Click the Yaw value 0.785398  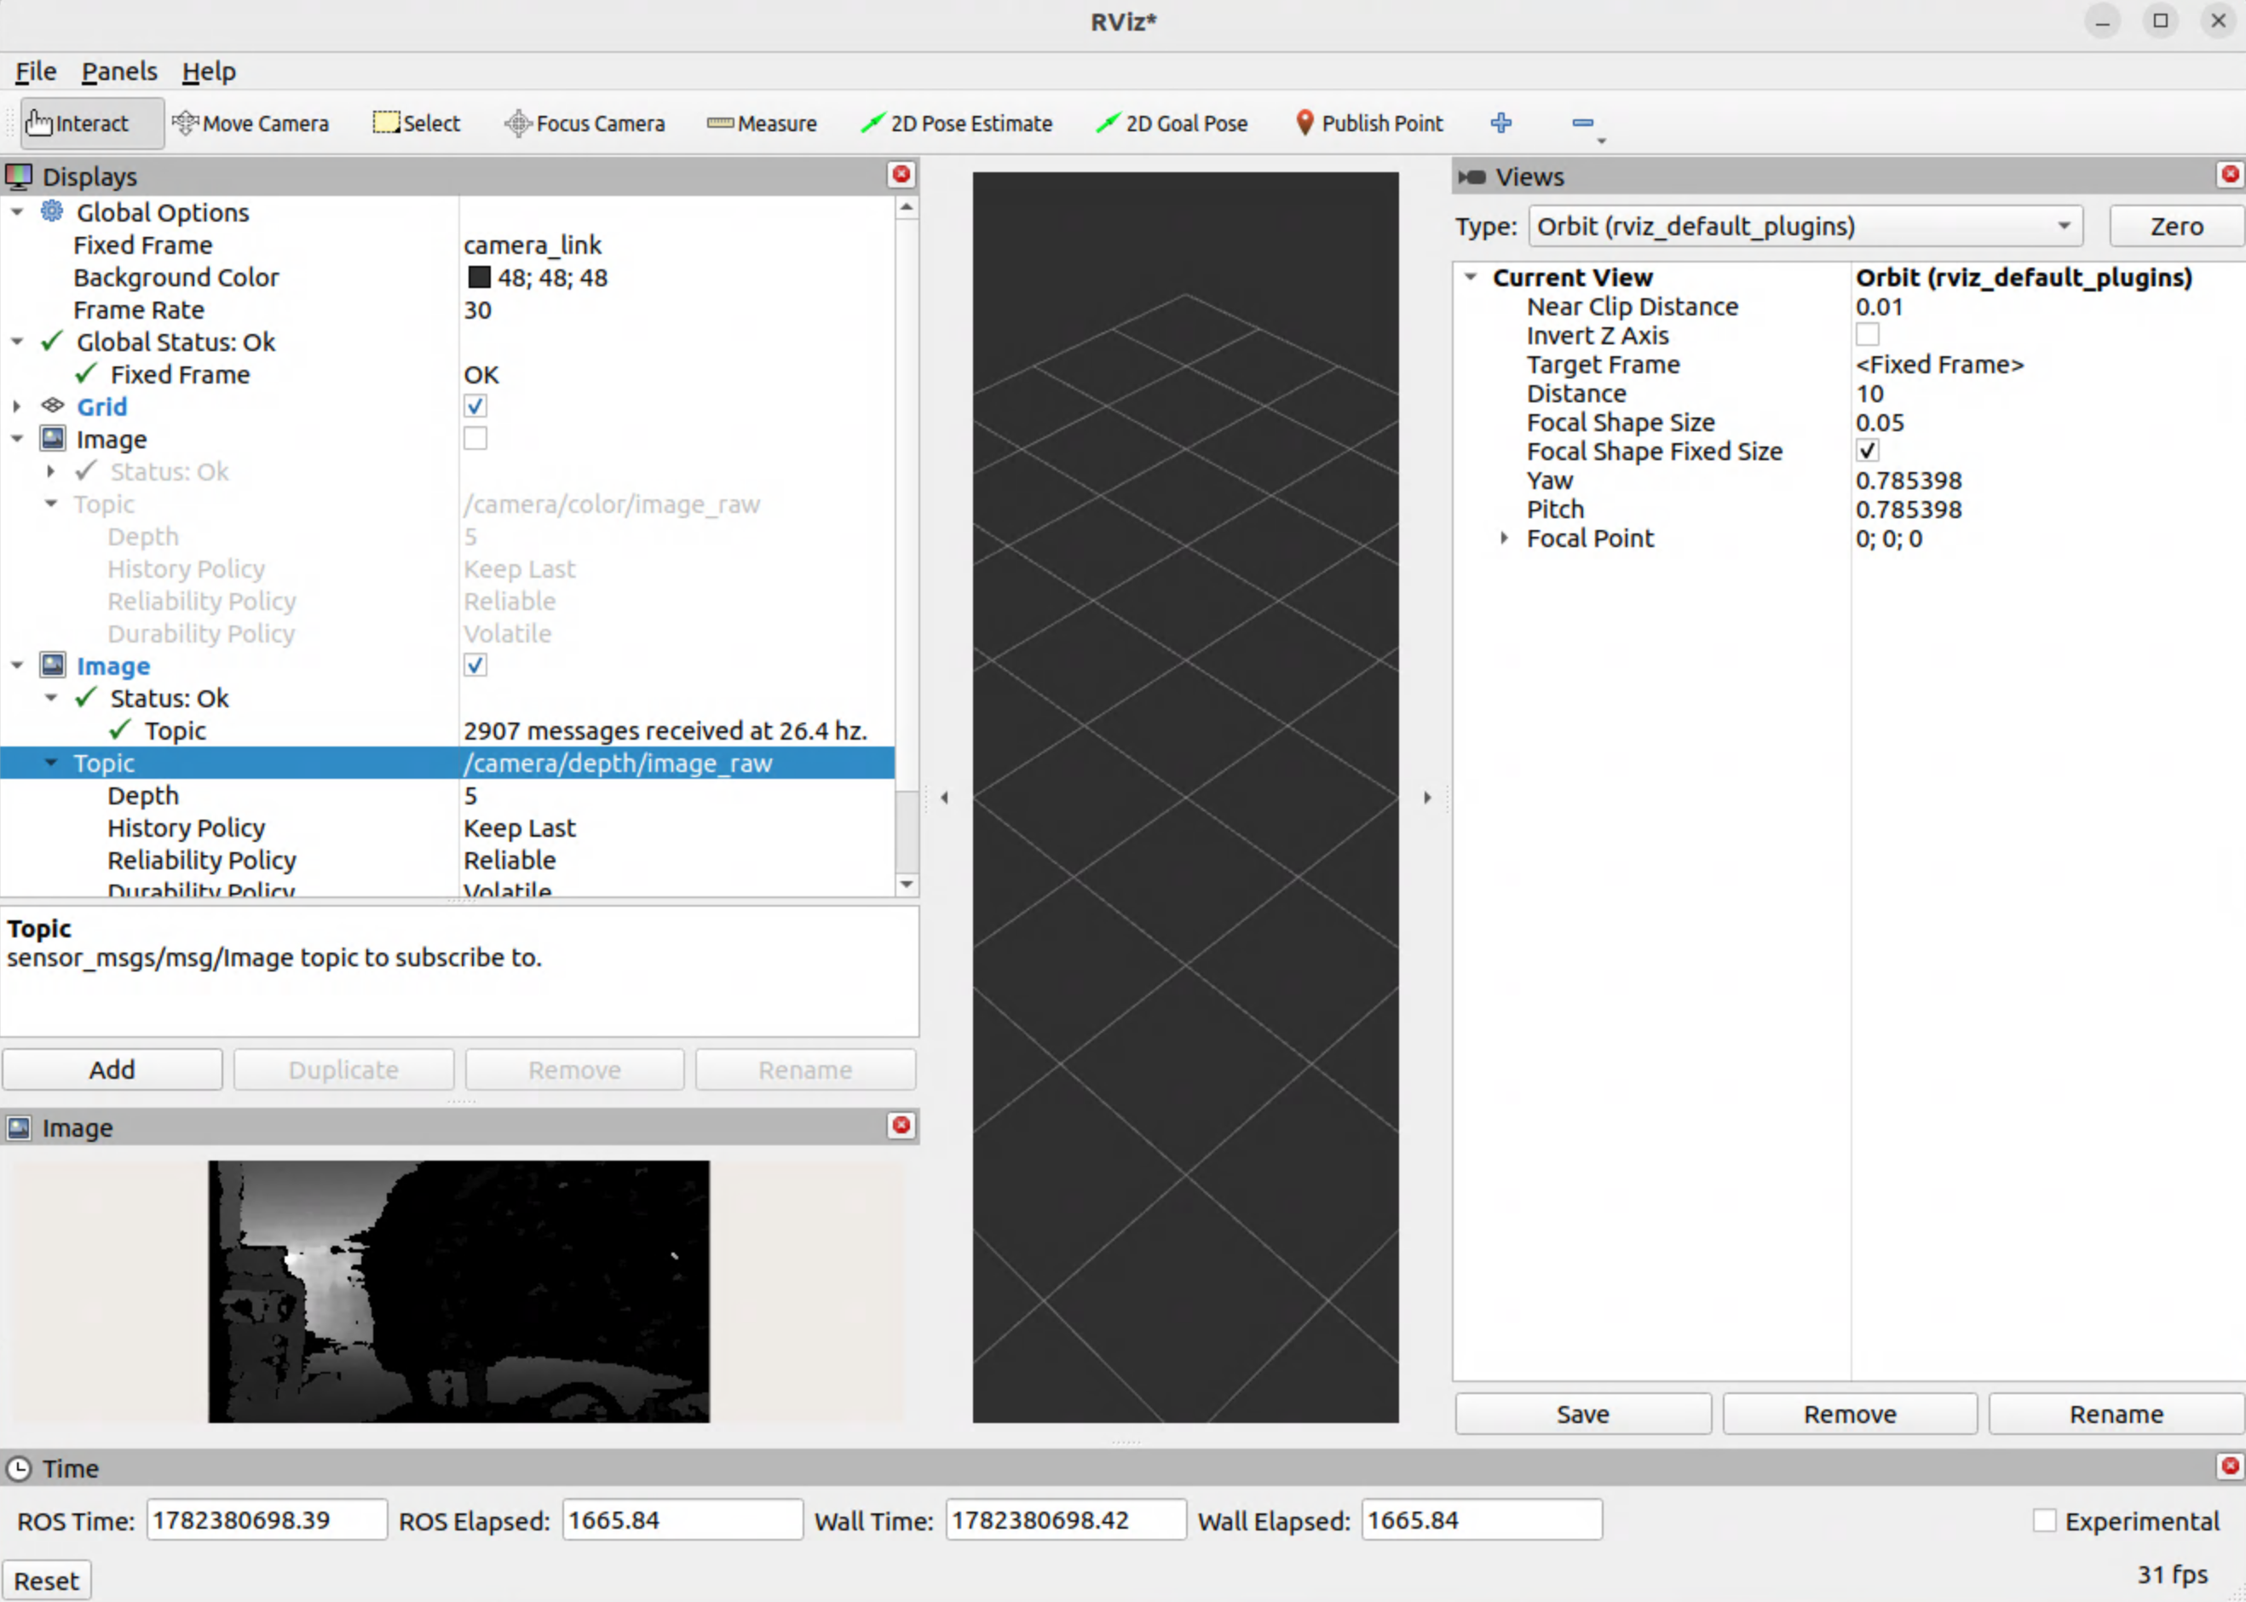(x=1909, y=481)
